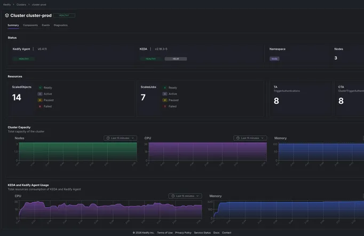The image size is (364, 236).
Task: Open the Cluster Capacity CPU time range dropdown
Action: [250, 138]
